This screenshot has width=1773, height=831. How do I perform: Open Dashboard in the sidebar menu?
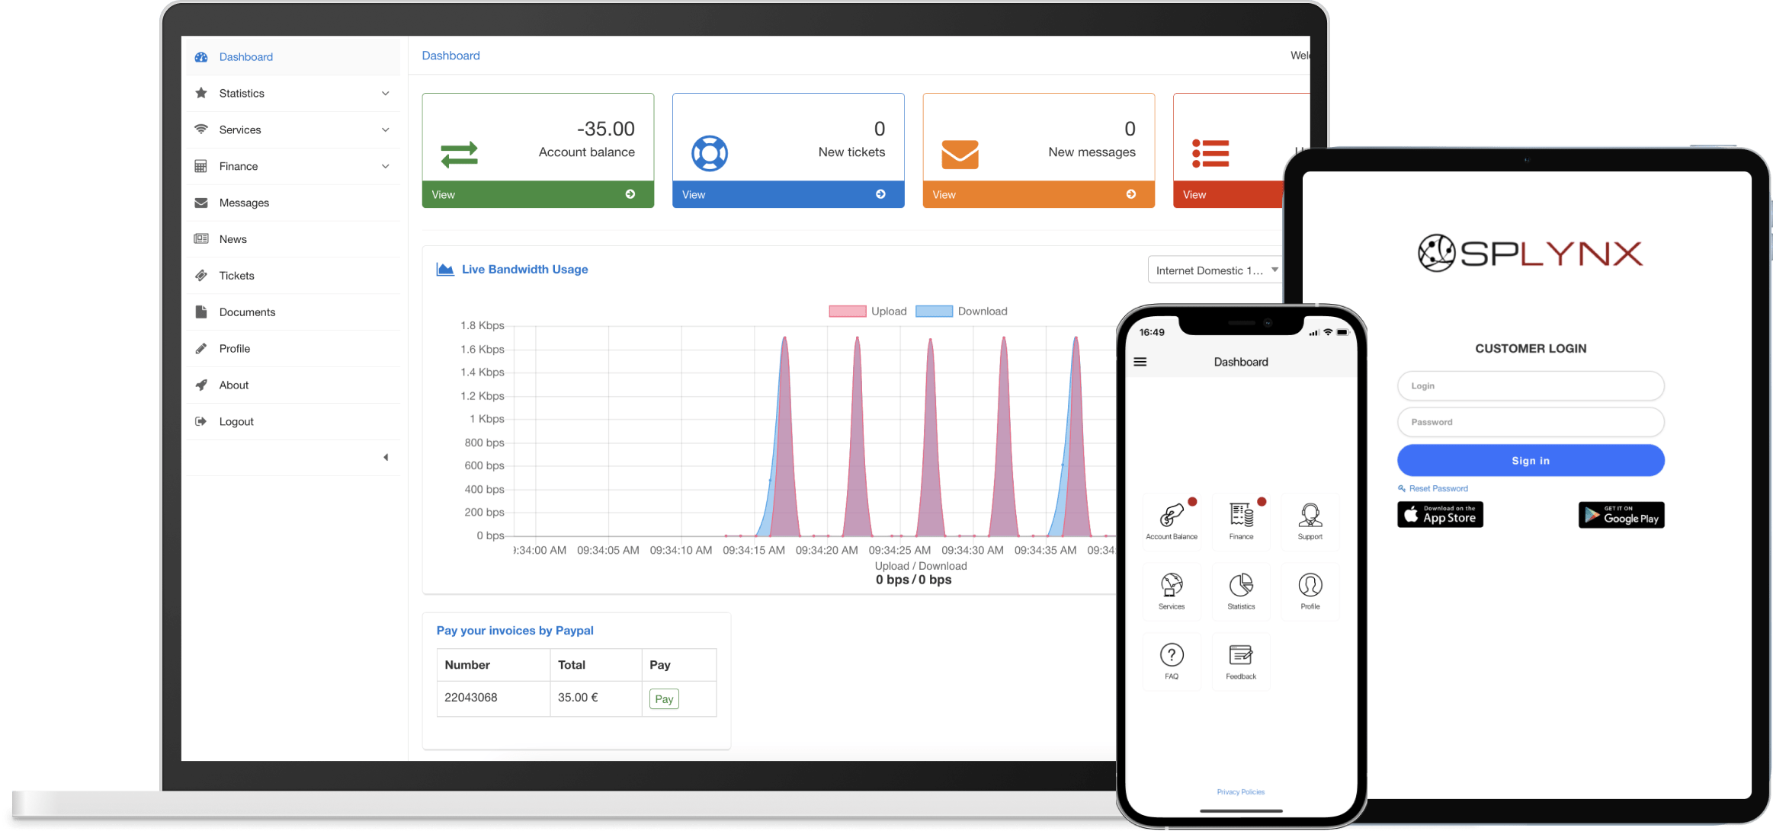click(x=293, y=57)
